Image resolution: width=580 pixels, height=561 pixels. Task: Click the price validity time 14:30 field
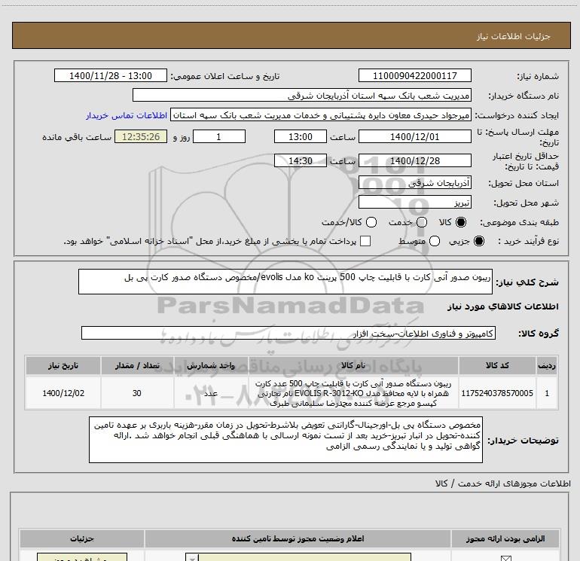[x=301, y=160]
